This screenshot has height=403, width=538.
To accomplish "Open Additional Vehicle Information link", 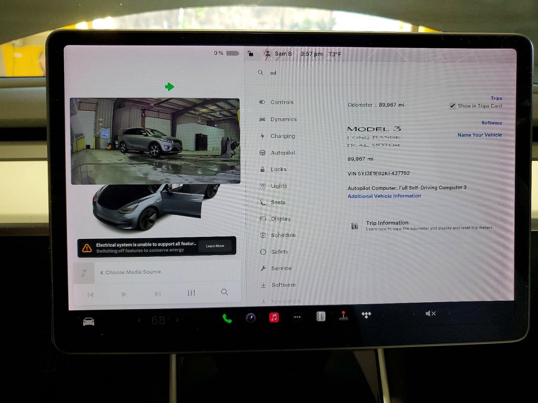I will (x=384, y=196).
